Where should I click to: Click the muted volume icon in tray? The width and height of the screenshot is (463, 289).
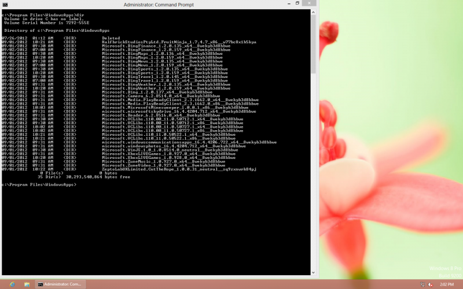click(431, 284)
